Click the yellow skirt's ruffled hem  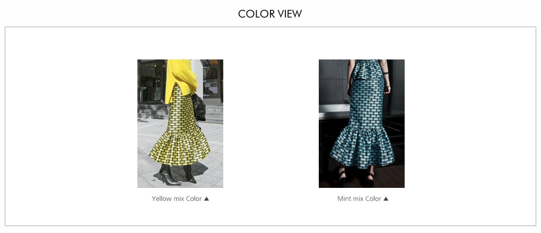[180, 148]
